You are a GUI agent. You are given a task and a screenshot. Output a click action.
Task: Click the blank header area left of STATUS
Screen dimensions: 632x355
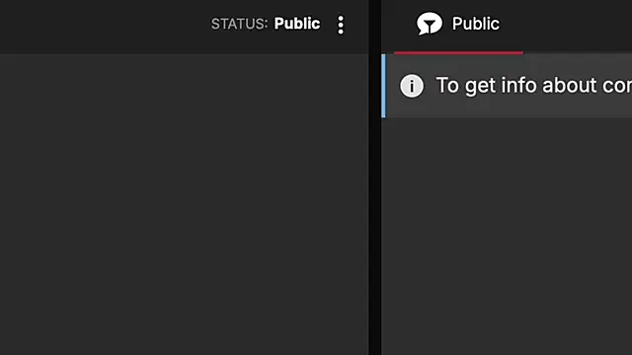105,27
